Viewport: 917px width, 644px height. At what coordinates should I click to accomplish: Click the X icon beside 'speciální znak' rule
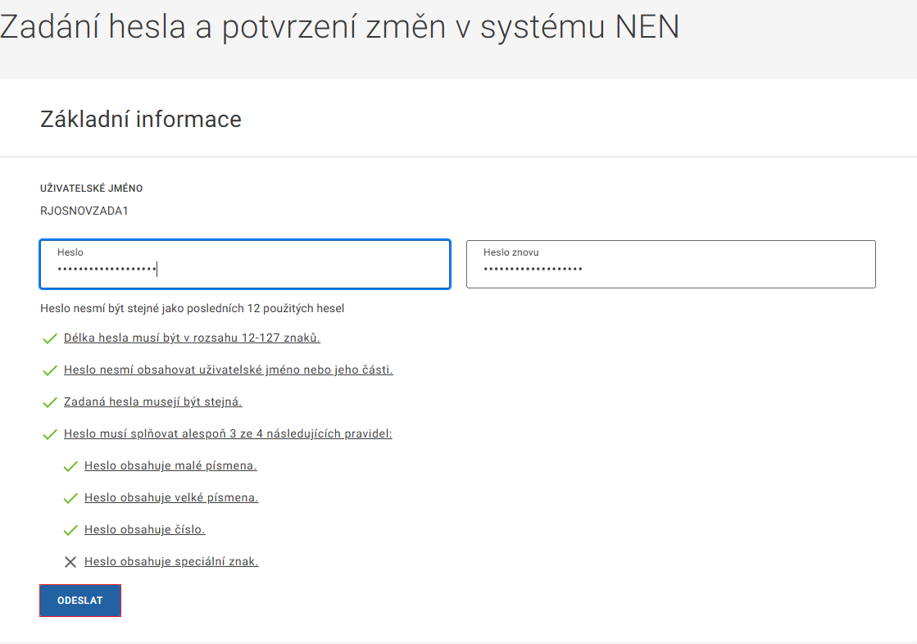pos(70,562)
